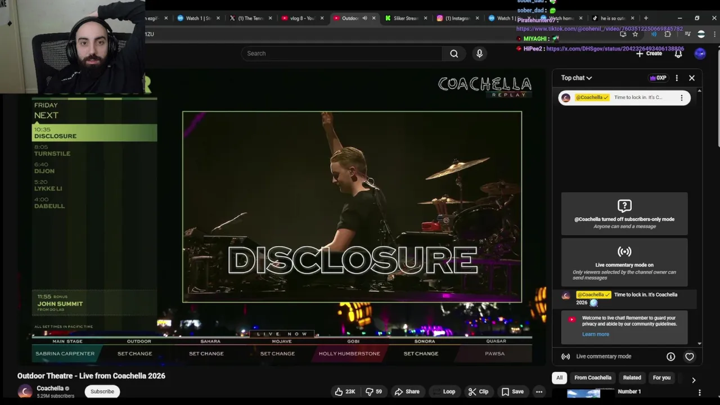Open the tiktok.com link in stream chat overlay
The image size is (720, 405).
point(600,29)
